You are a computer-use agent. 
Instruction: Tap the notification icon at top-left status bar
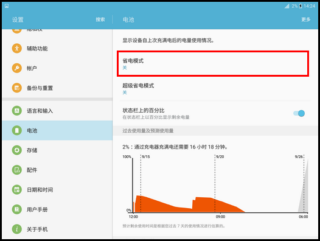pos(7,6)
